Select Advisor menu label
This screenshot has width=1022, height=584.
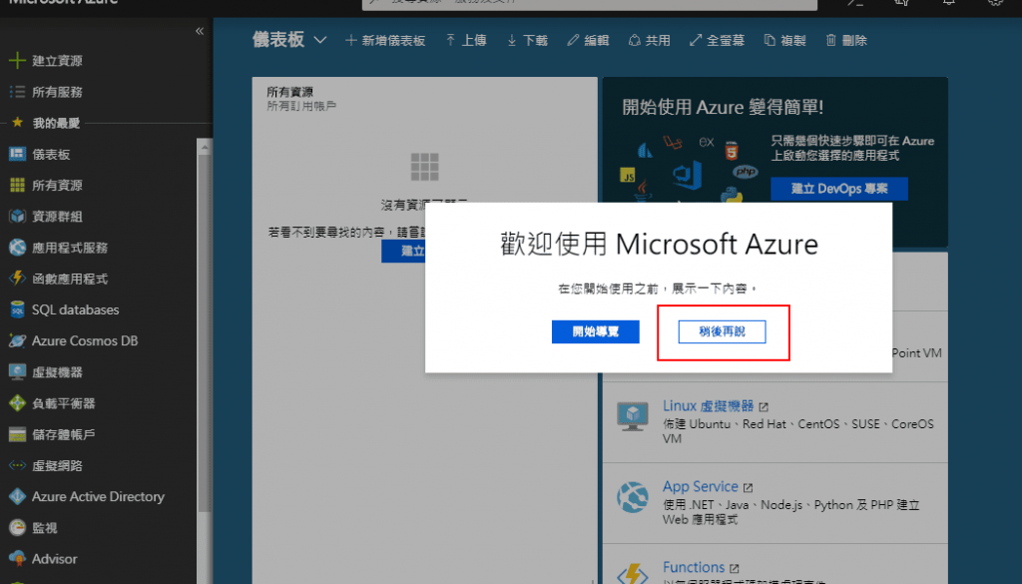point(54,559)
